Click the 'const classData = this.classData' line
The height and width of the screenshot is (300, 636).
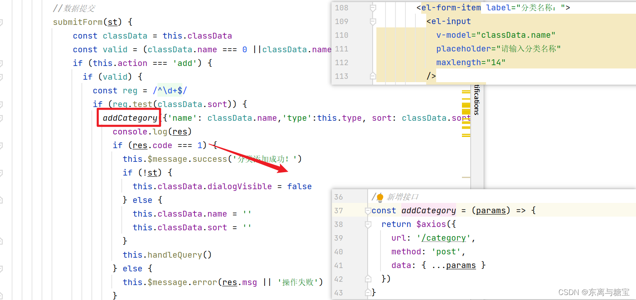click(x=152, y=36)
